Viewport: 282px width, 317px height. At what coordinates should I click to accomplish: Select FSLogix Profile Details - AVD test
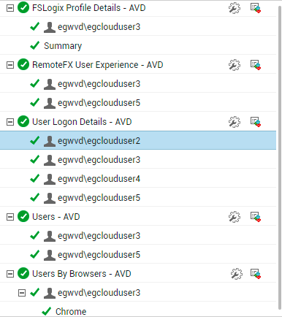[x=89, y=8]
